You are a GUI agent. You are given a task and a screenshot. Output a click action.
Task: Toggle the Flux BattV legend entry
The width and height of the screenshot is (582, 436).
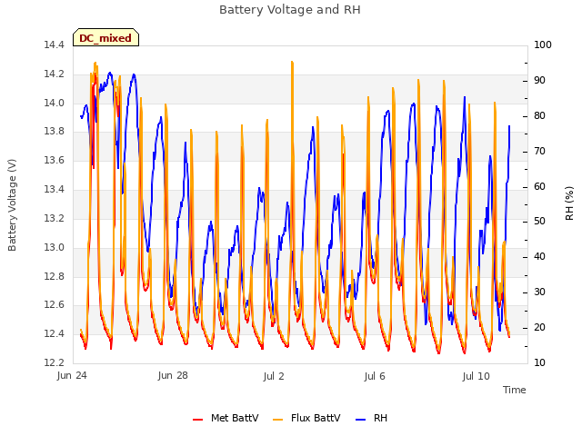click(x=306, y=418)
